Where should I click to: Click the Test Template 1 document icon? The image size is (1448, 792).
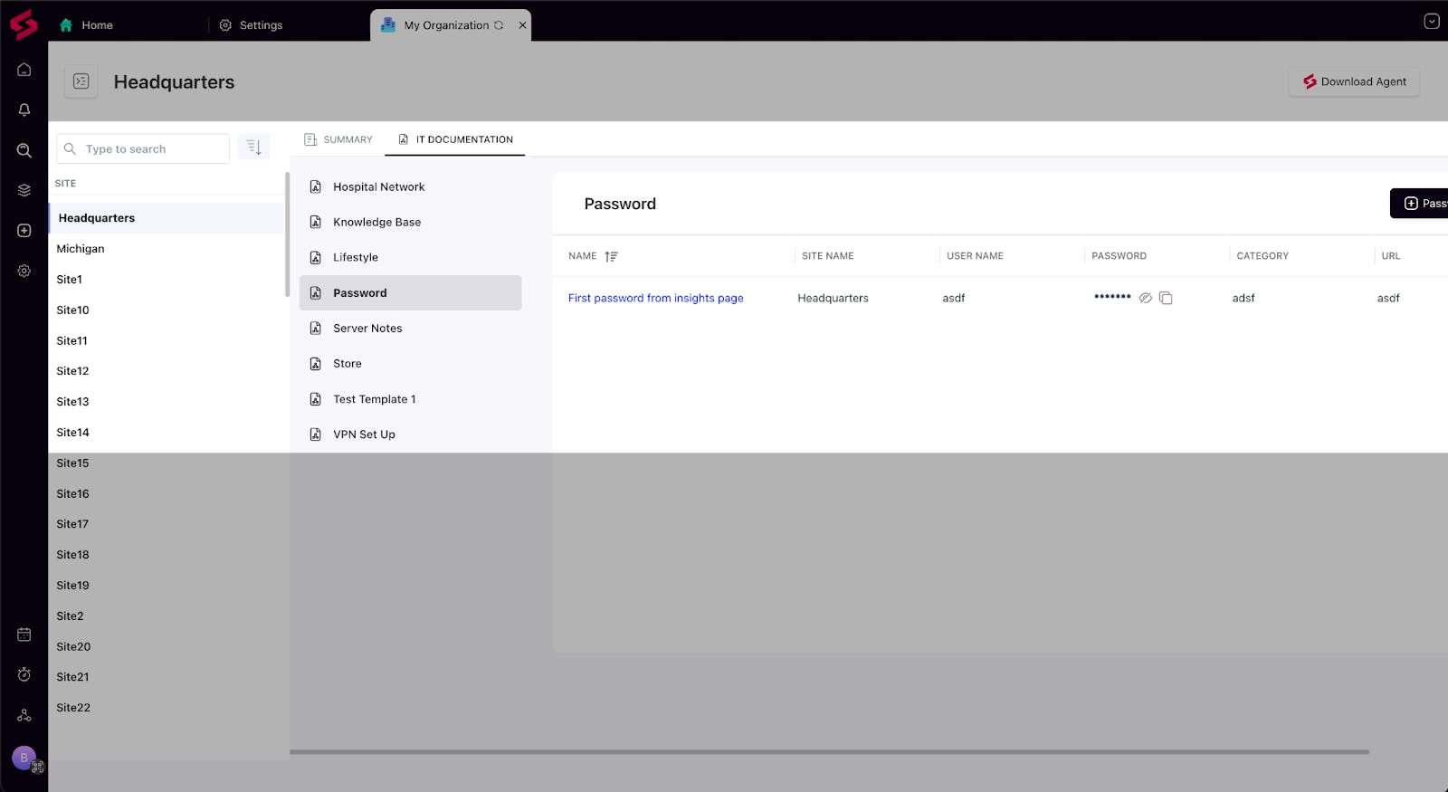(316, 399)
